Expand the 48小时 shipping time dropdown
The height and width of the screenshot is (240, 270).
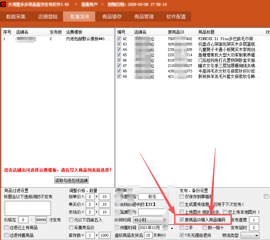pos(150,220)
